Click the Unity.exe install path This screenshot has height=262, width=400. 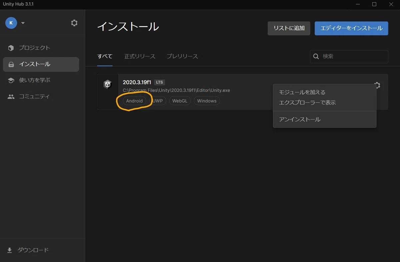(x=176, y=90)
